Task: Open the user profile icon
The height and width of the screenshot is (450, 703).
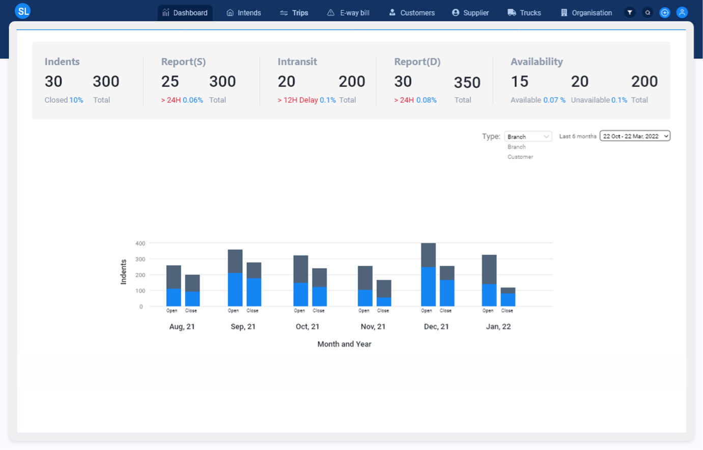Action: [x=682, y=13]
